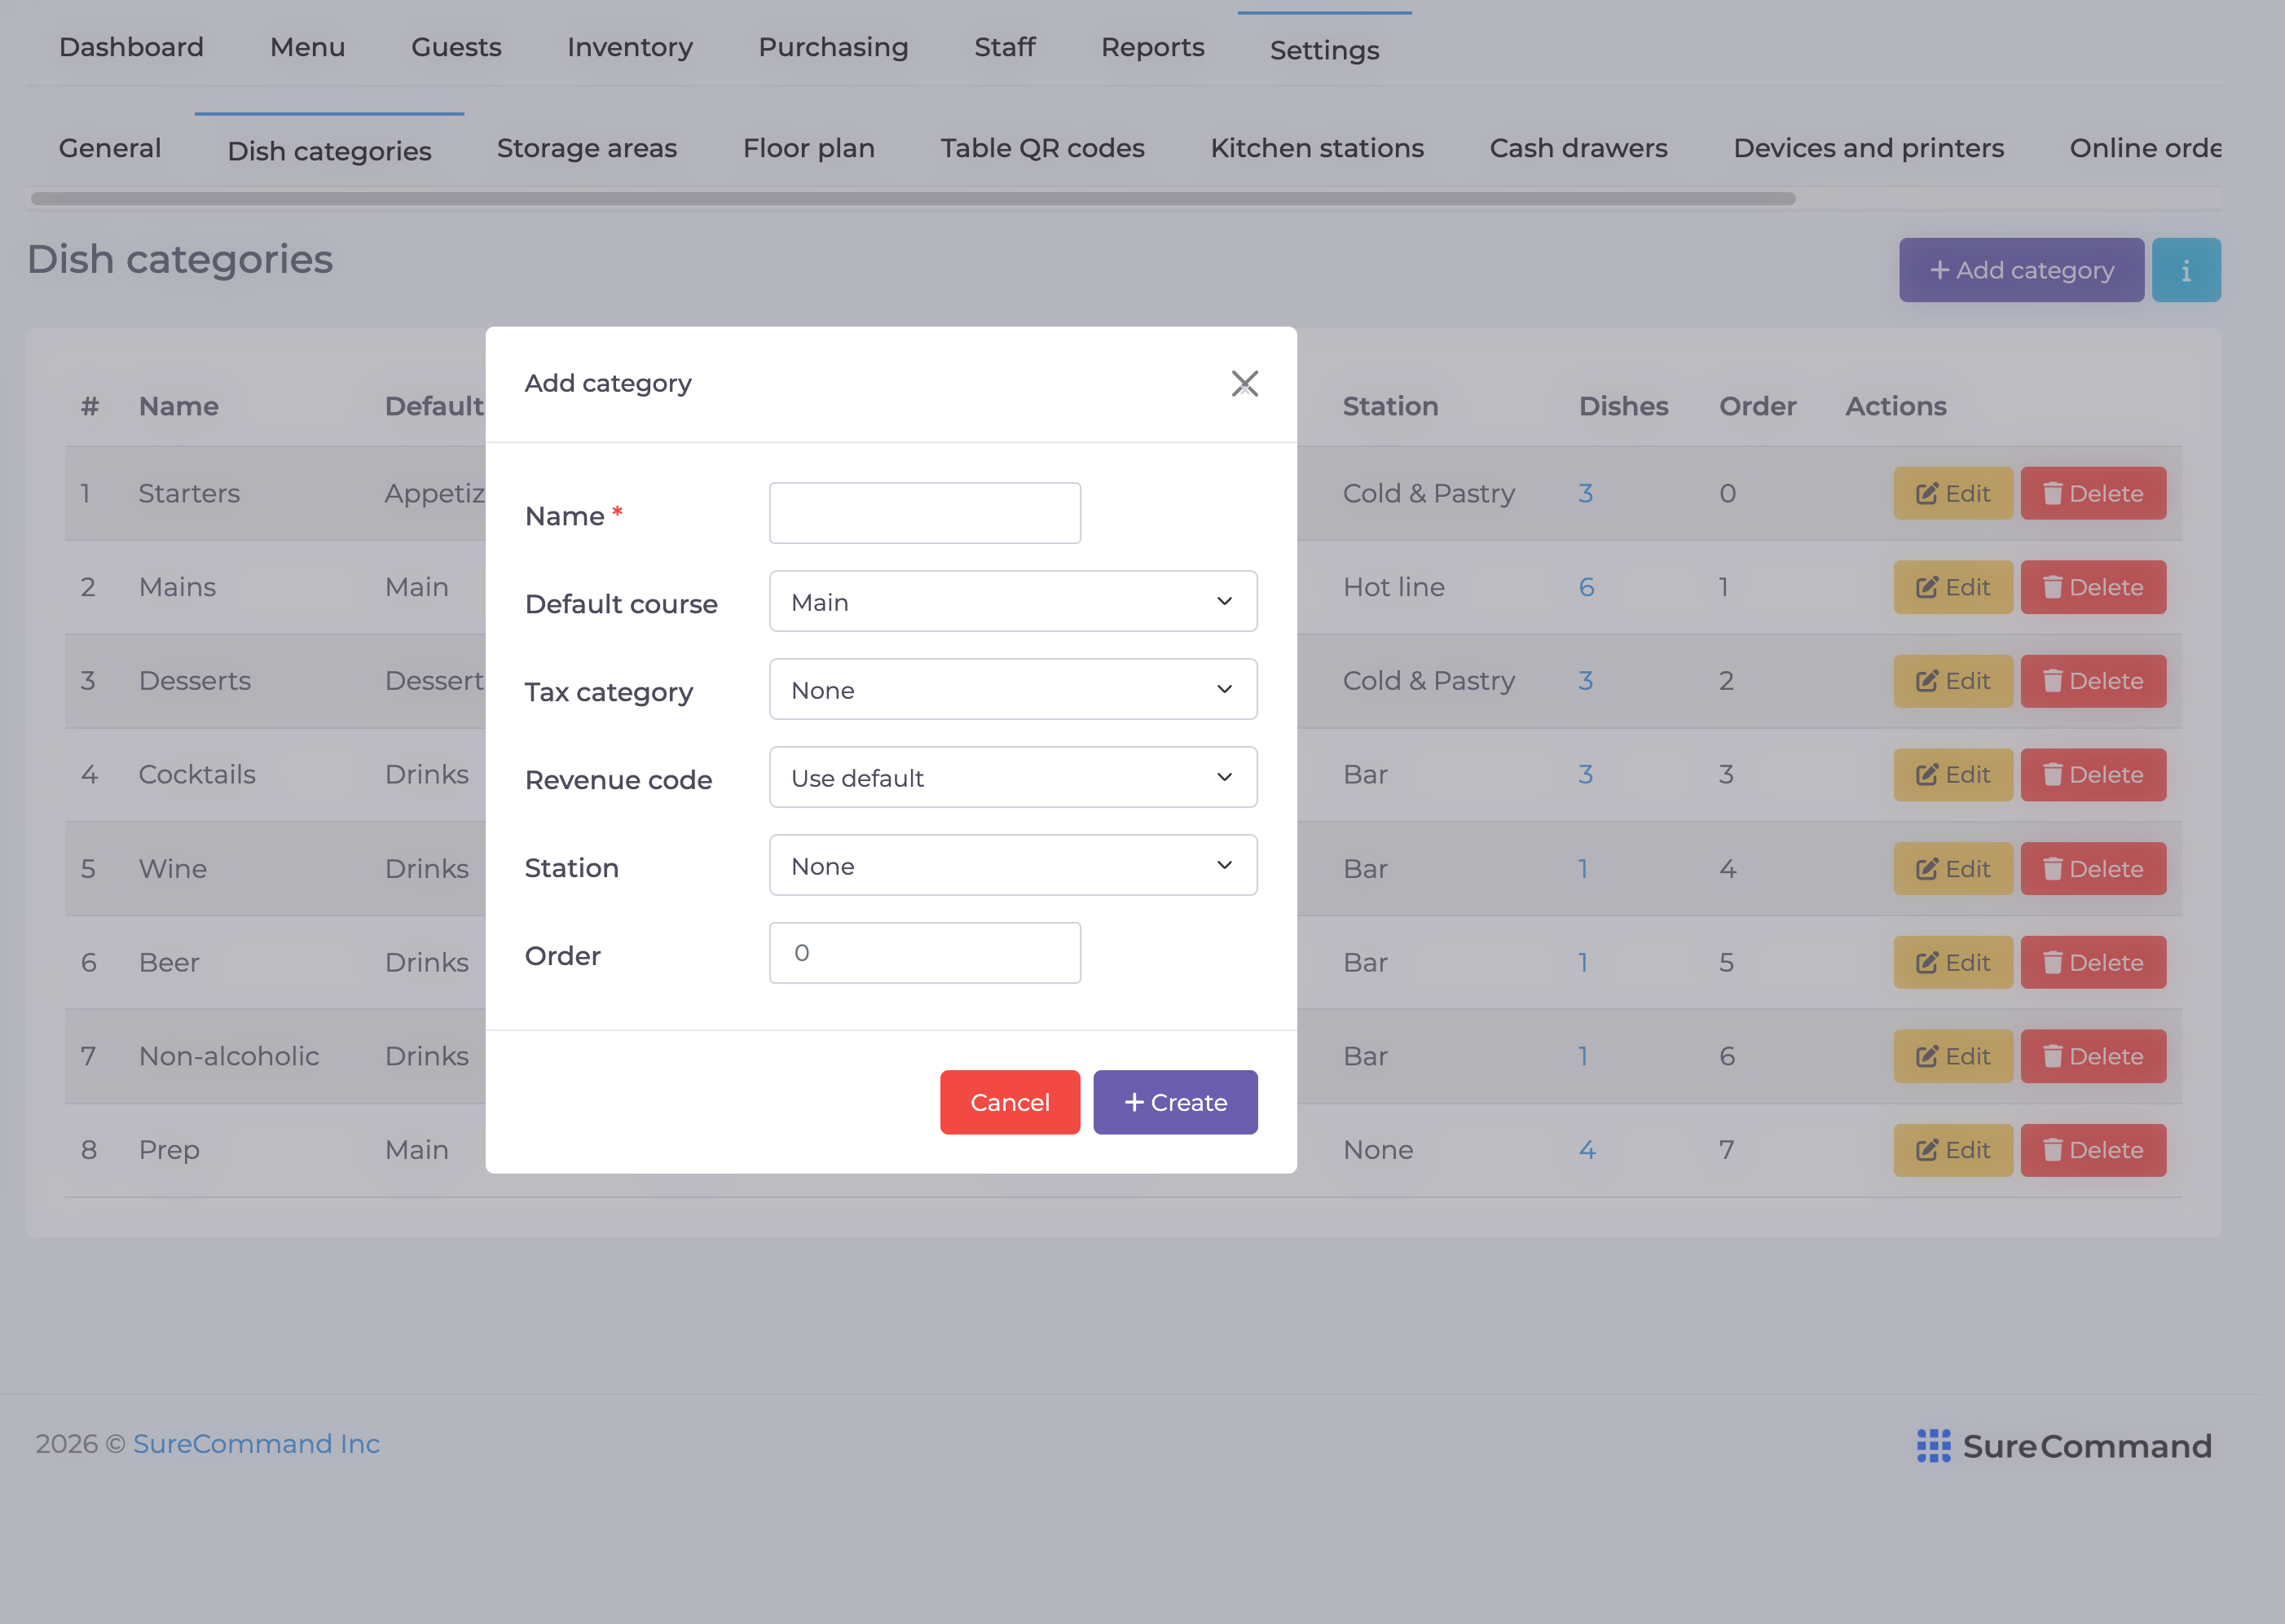Click the horizontal tab scrollbar
The image size is (2285, 1624).
(913, 198)
